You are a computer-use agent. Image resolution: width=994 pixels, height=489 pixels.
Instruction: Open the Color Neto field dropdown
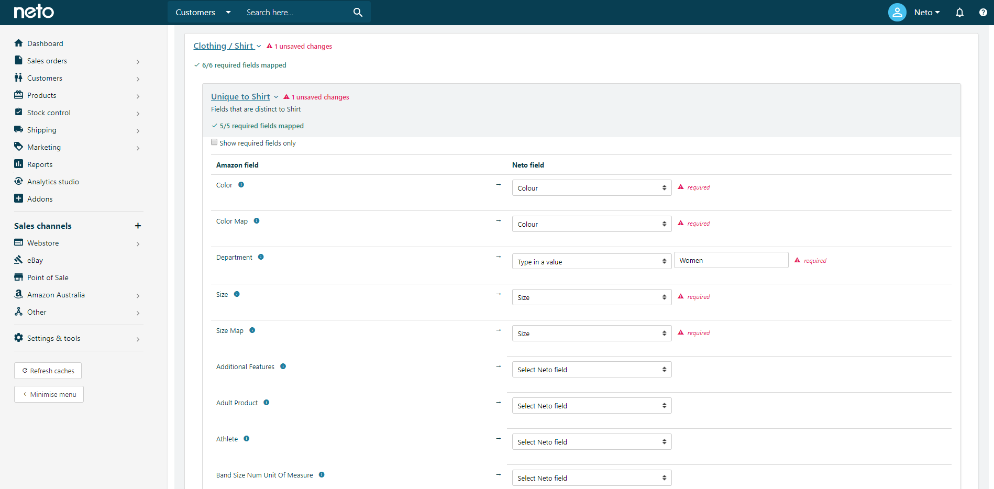point(592,188)
